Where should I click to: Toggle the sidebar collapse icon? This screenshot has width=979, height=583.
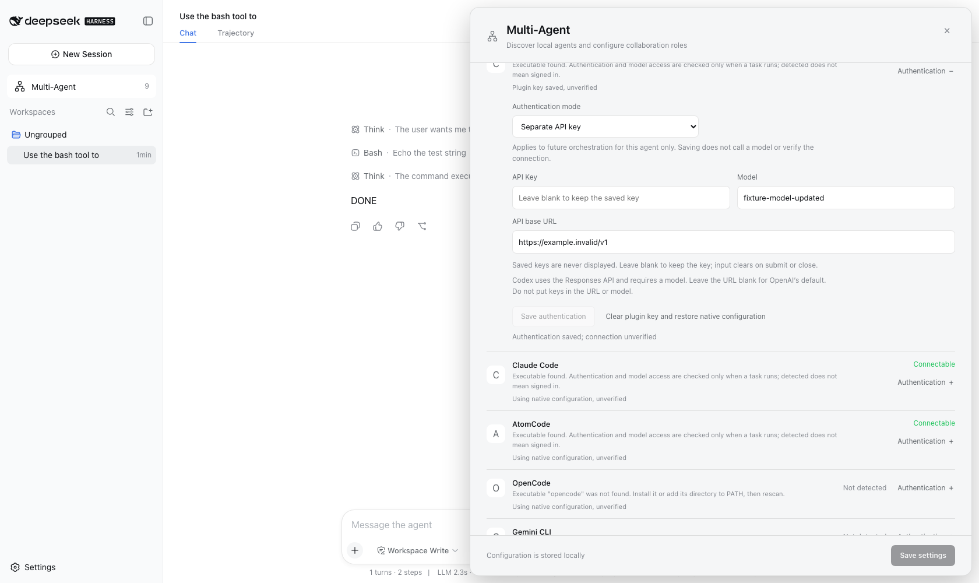coord(148,21)
